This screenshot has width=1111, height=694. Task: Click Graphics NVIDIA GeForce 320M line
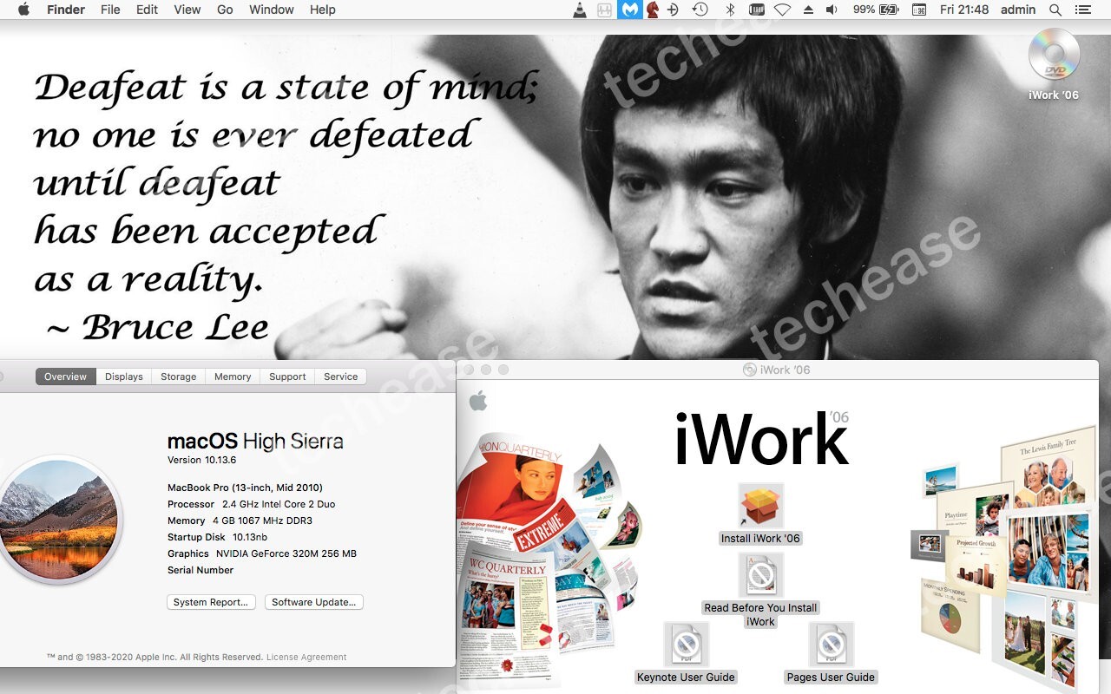262,553
